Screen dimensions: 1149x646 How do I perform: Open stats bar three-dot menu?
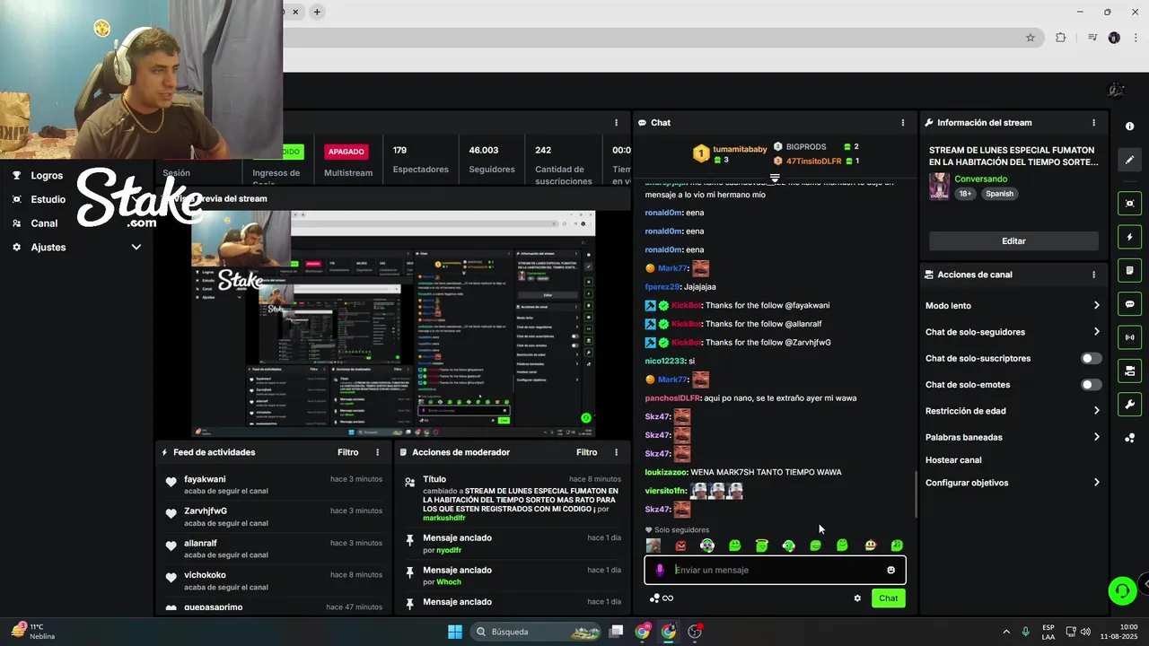point(616,123)
